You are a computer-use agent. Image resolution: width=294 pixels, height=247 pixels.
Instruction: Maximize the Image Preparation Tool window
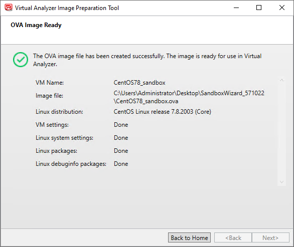259,8
